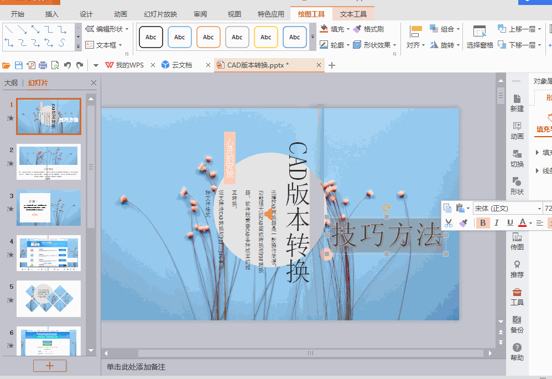Viewport: 552px width, 379px height.
Task: Select the double-arrow line shape
Action: 35,29
